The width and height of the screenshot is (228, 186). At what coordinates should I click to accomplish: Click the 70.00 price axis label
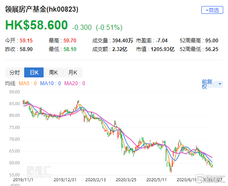14,139
